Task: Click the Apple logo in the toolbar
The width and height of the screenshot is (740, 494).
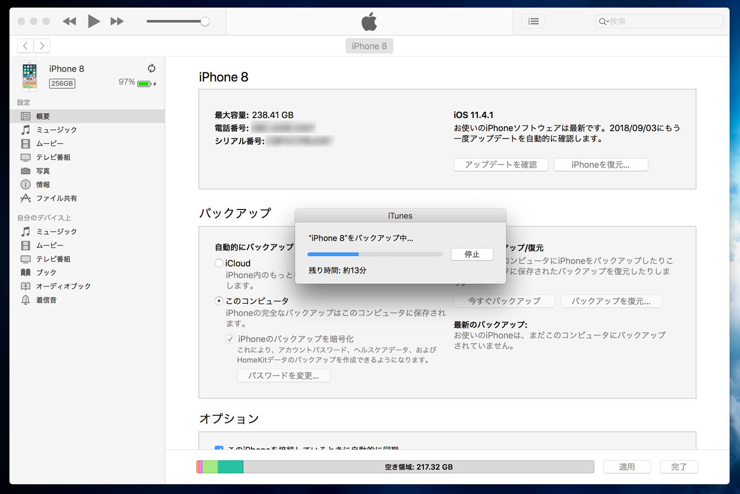Action: tap(370, 22)
